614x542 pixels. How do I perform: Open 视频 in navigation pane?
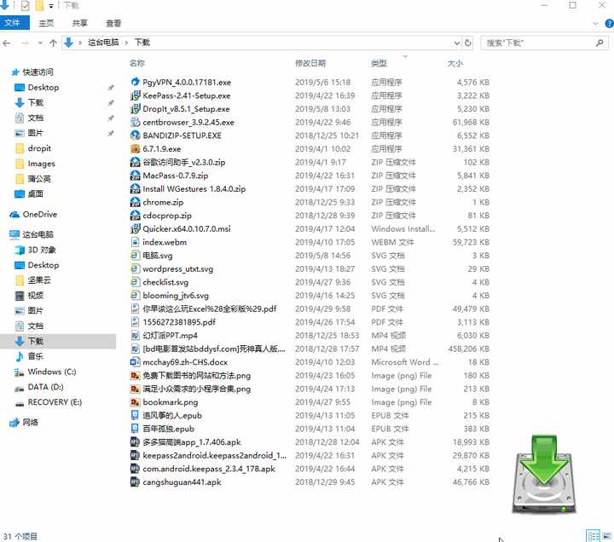coord(36,296)
